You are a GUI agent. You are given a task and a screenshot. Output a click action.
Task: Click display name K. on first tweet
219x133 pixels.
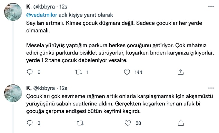[29, 7]
